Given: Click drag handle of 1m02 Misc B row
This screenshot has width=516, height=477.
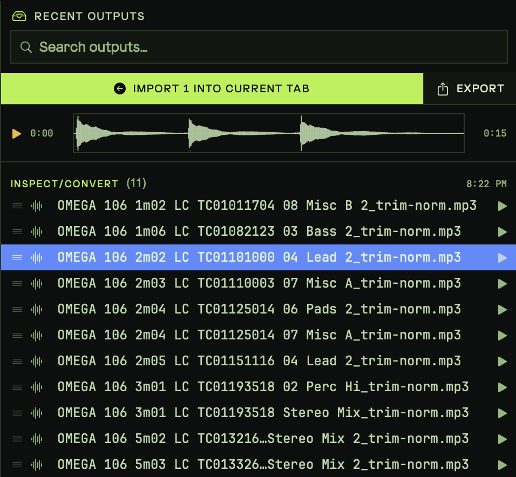Looking at the screenshot, I should pyautogui.click(x=17, y=206).
